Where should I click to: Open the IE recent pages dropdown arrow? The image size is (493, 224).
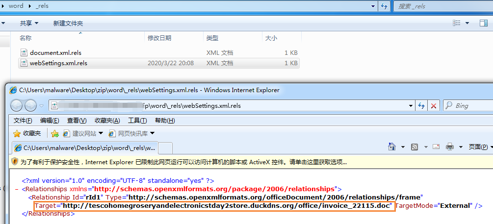pyautogui.click(x=42, y=105)
